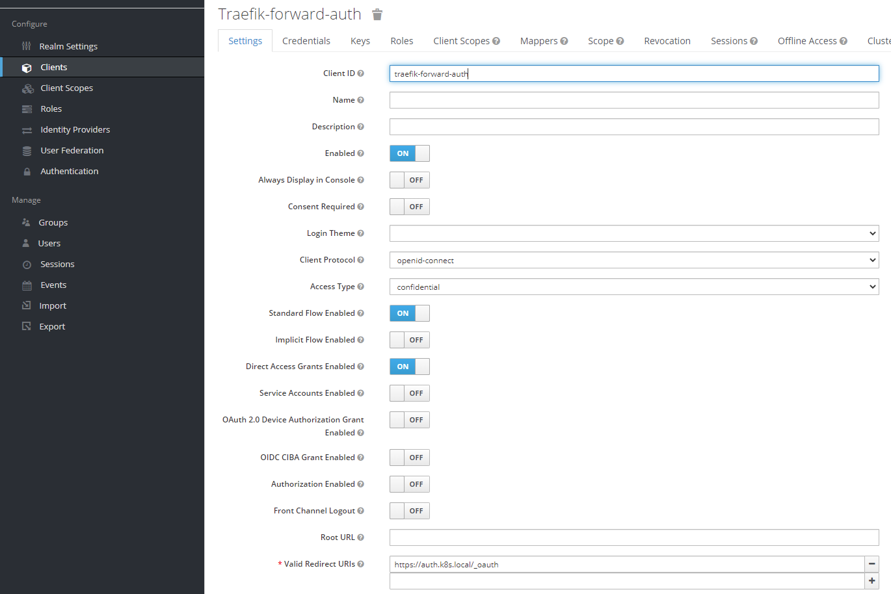Toggle the Enabled switch off
Viewport: 891px width, 594px height.
(410, 153)
